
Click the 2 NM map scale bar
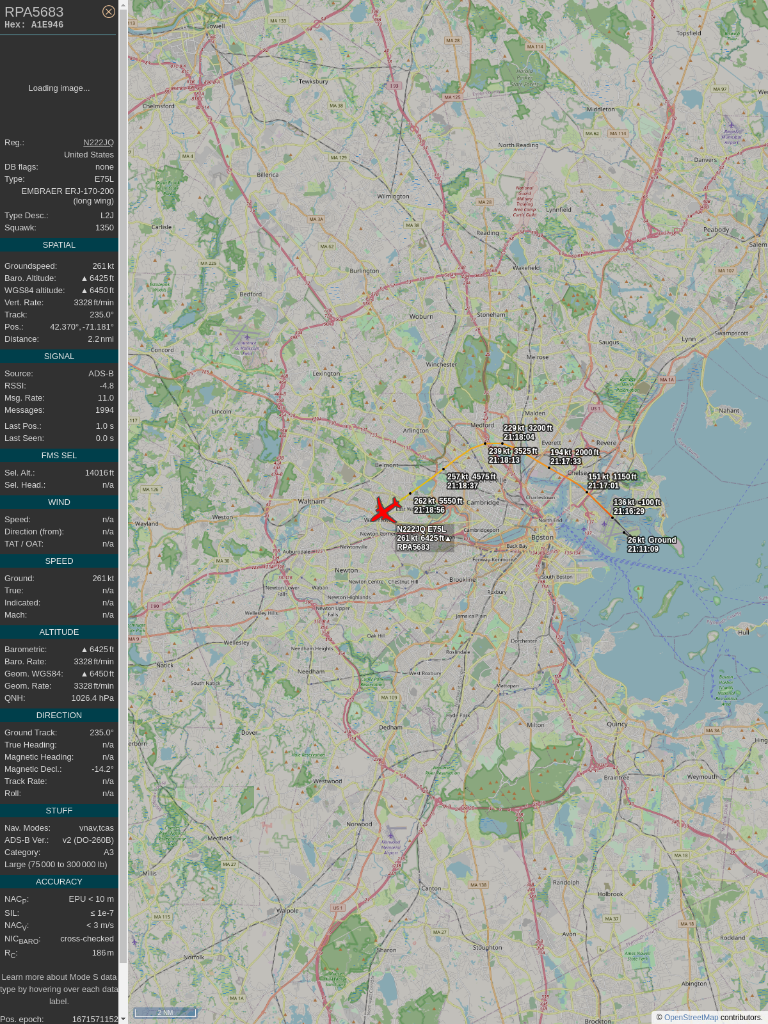165,1012
